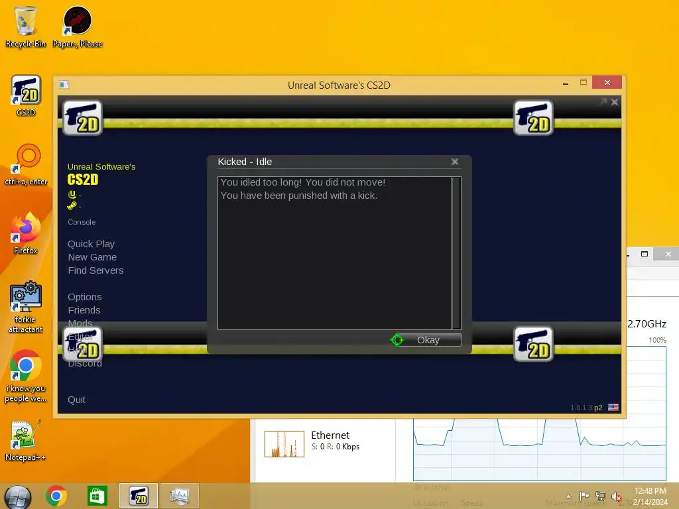This screenshot has height=509, width=679.
Task: Click the Task Manager utilization graph
Action: (540, 449)
